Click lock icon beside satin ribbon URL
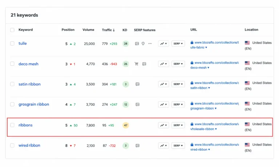The width and height of the screenshot is (279, 167). (x=192, y=83)
